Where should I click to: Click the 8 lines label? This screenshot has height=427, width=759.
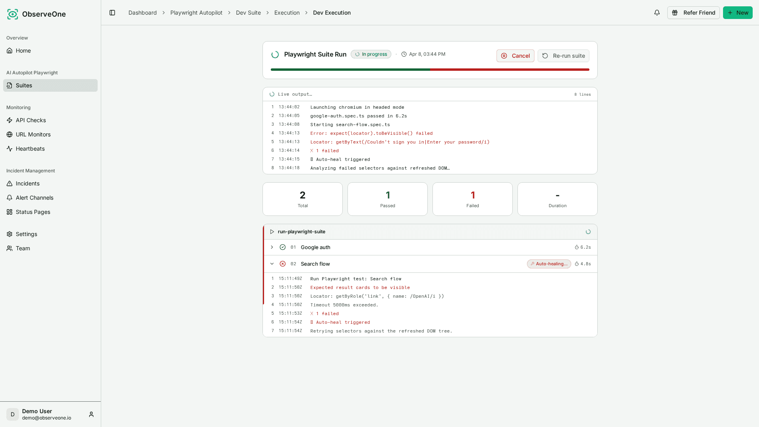click(x=583, y=94)
